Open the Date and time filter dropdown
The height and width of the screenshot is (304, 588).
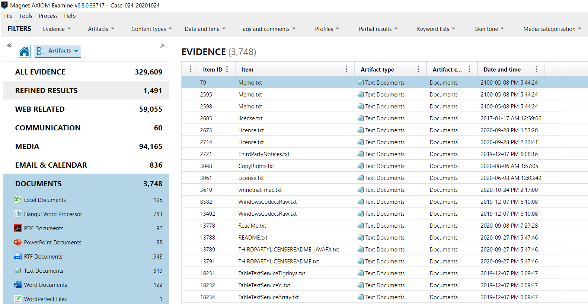coord(205,29)
